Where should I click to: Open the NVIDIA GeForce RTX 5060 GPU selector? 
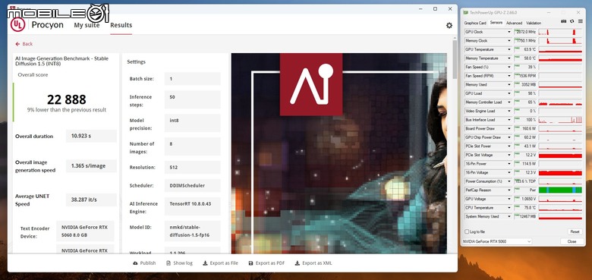click(x=497, y=241)
